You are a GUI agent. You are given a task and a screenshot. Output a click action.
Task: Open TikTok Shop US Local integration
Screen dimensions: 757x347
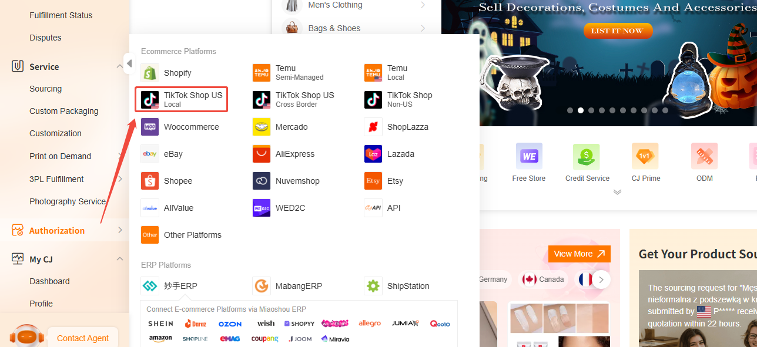[180, 99]
